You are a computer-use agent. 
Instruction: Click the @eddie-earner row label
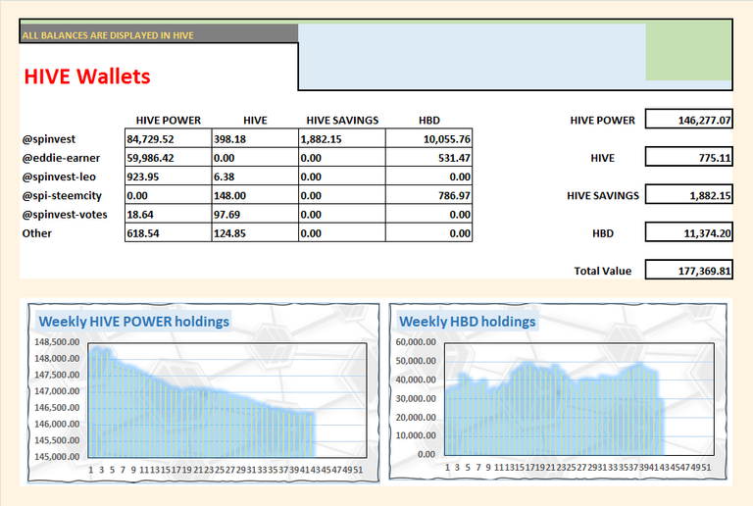coord(61,158)
